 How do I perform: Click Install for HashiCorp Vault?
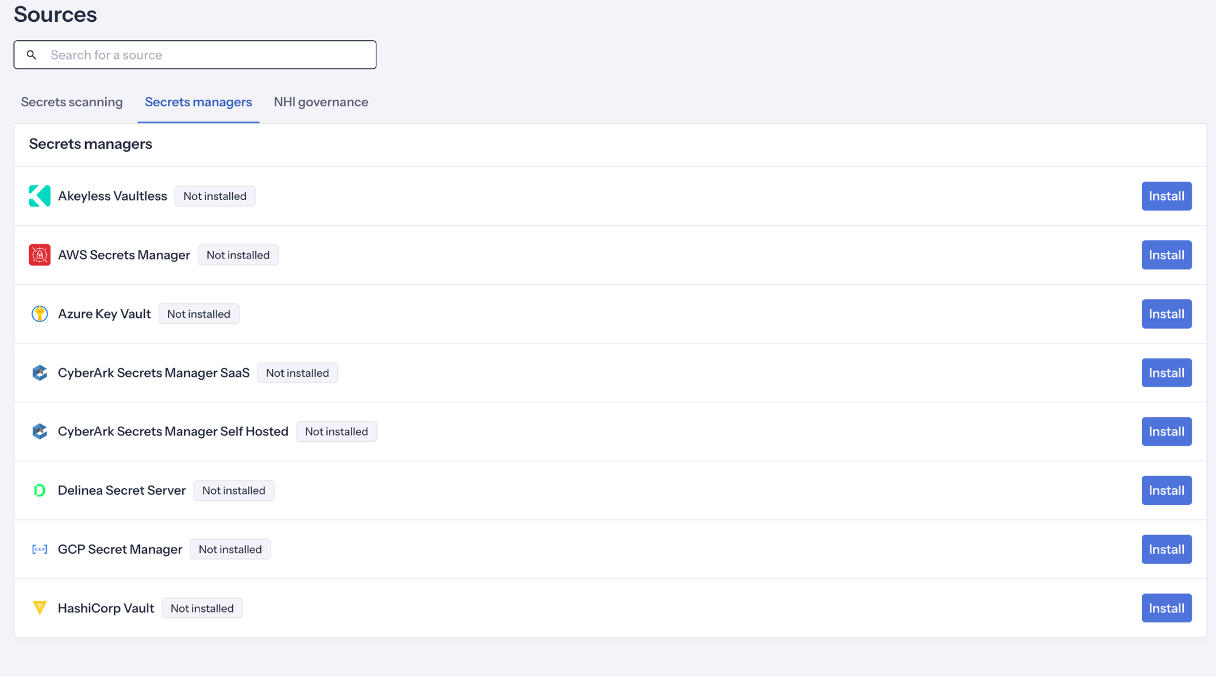click(x=1166, y=608)
